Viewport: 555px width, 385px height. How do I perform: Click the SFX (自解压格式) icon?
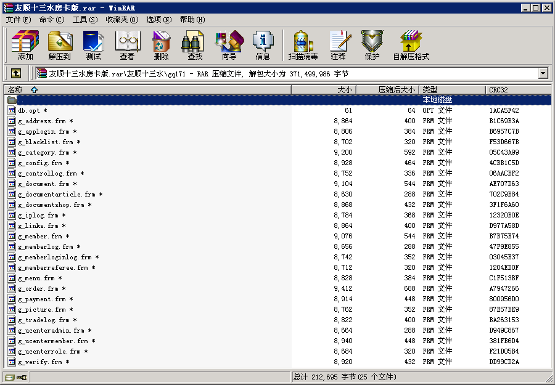tap(411, 46)
